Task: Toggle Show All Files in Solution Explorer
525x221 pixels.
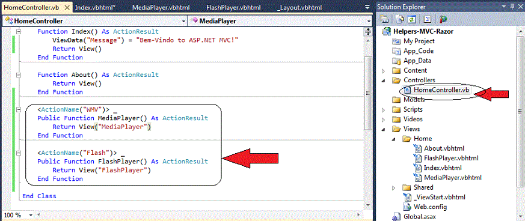Action: 399,19
